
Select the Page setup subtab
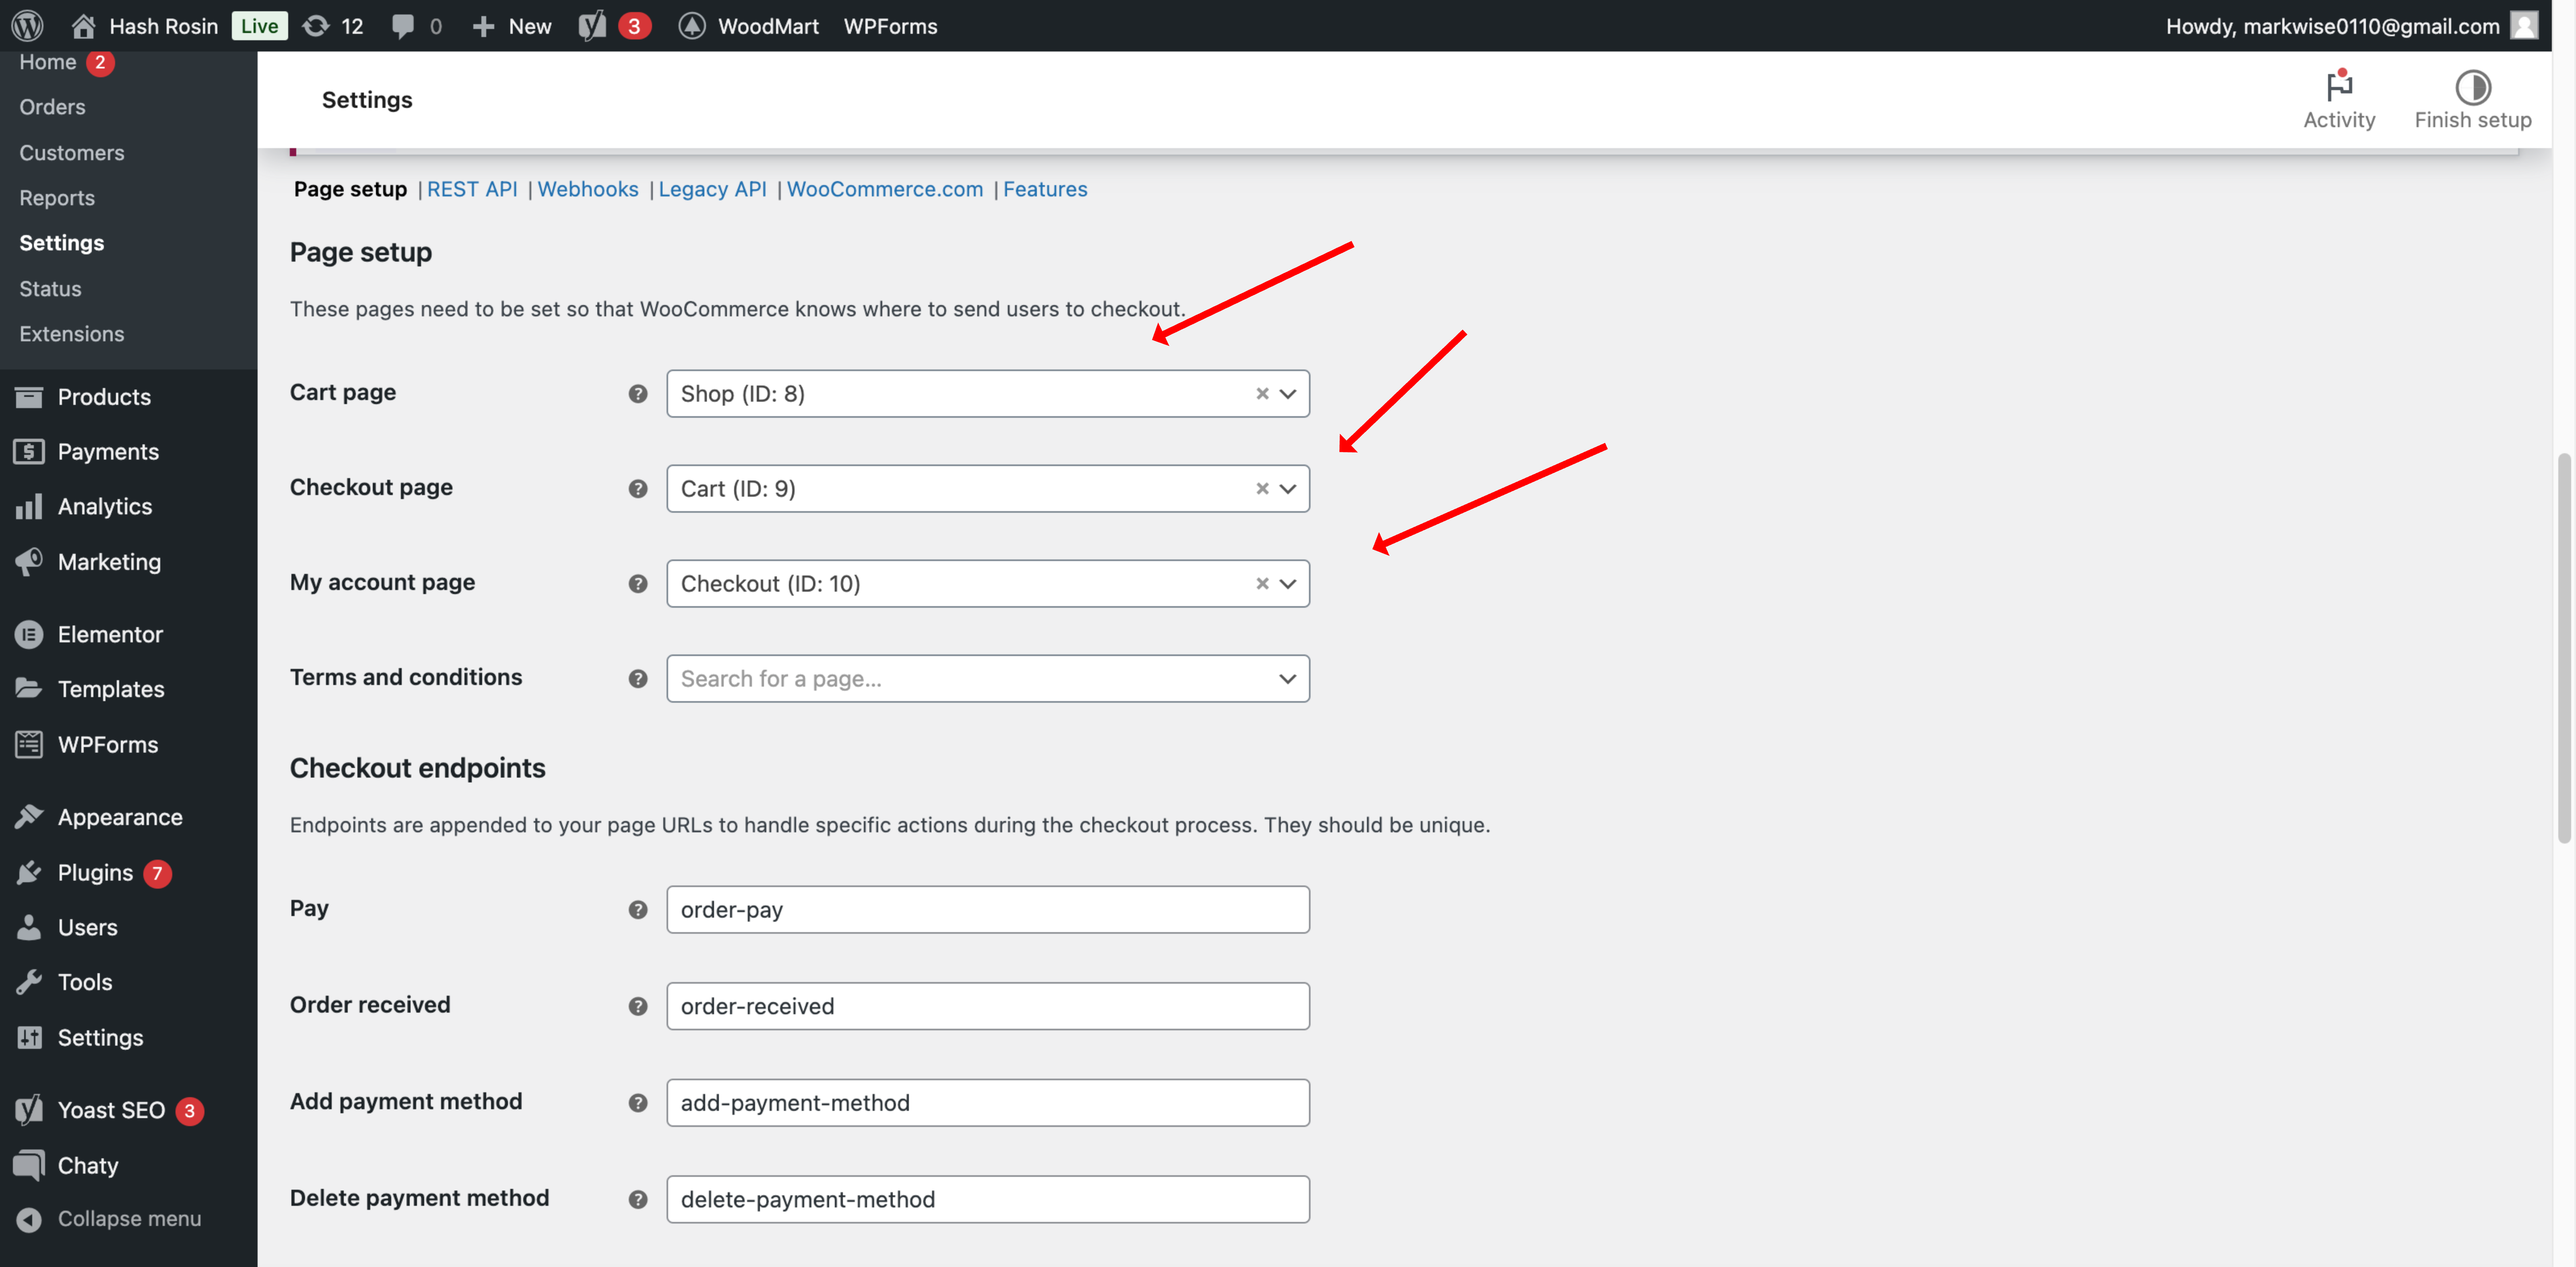[x=350, y=189]
